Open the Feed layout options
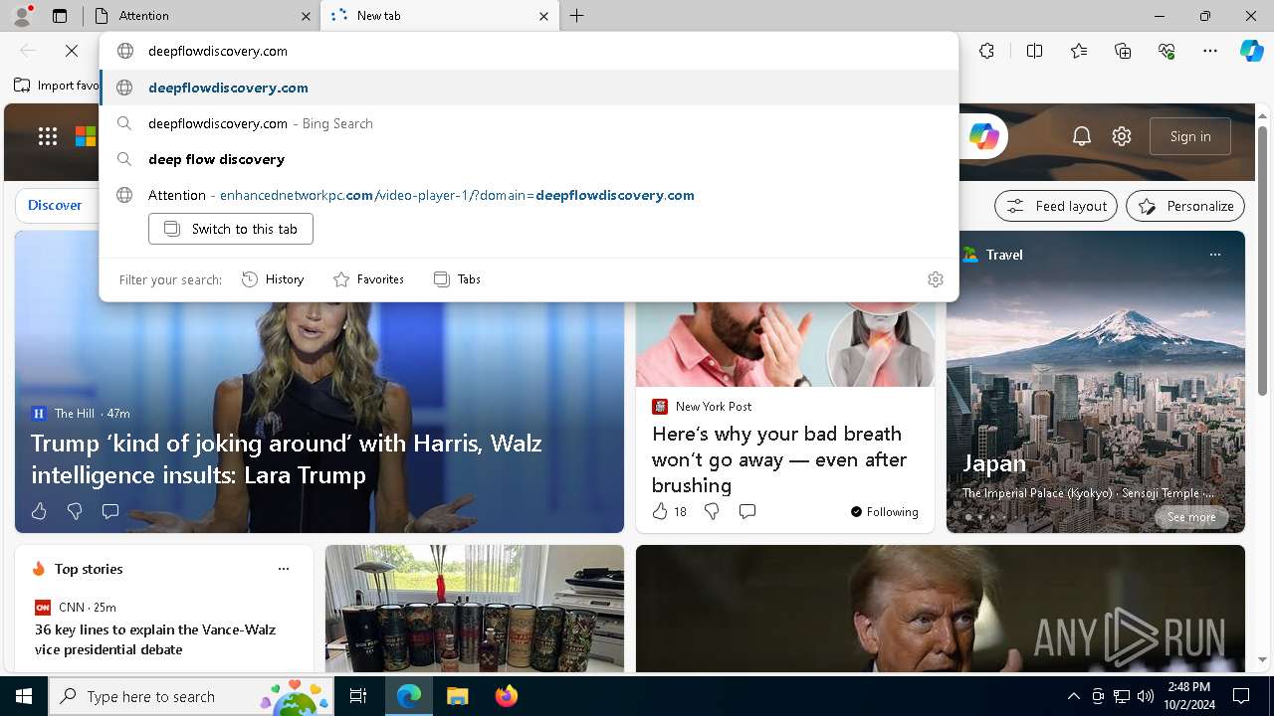The image size is (1274, 716). point(1056,206)
